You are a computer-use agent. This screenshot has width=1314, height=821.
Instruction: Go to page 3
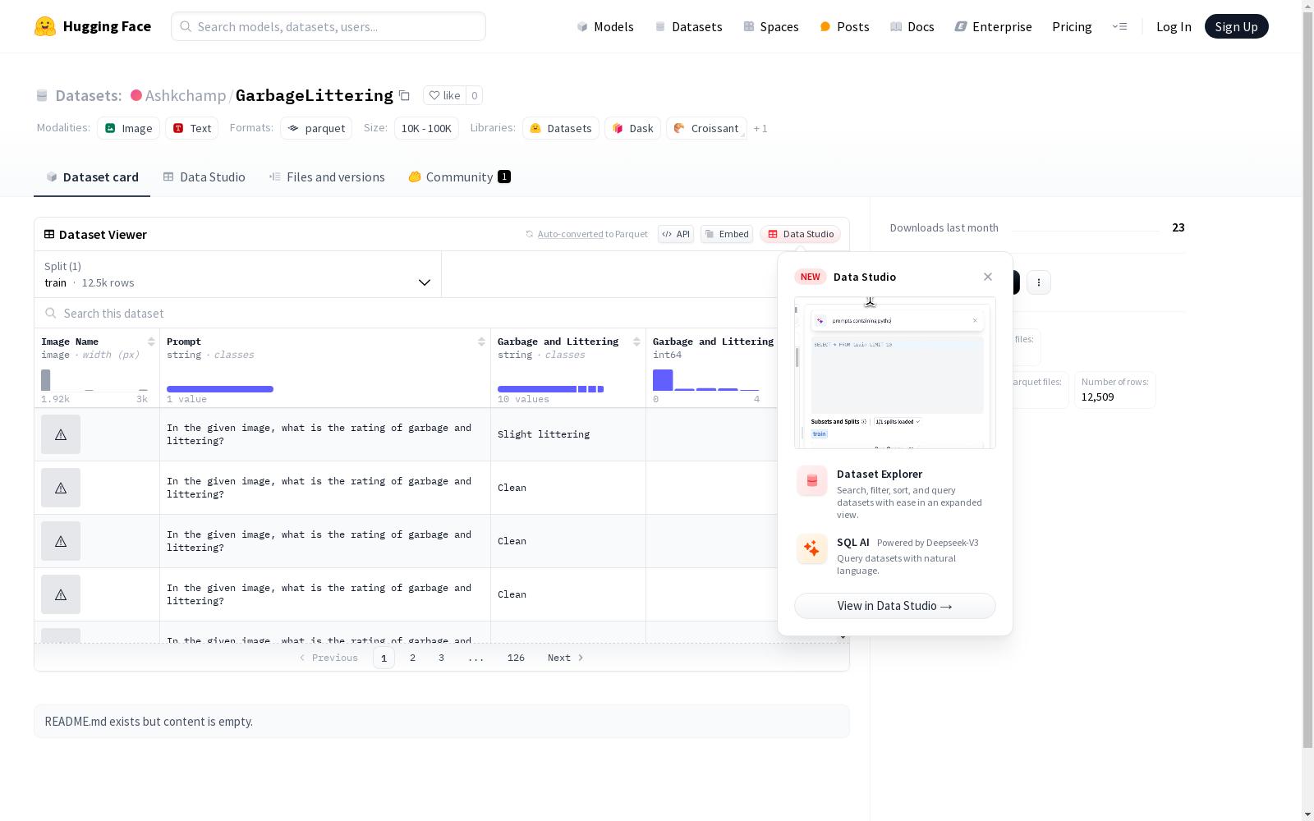[x=441, y=658]
